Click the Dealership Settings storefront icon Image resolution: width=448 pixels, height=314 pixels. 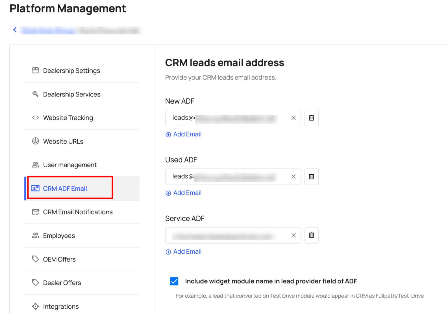click(x=35, y=70)
